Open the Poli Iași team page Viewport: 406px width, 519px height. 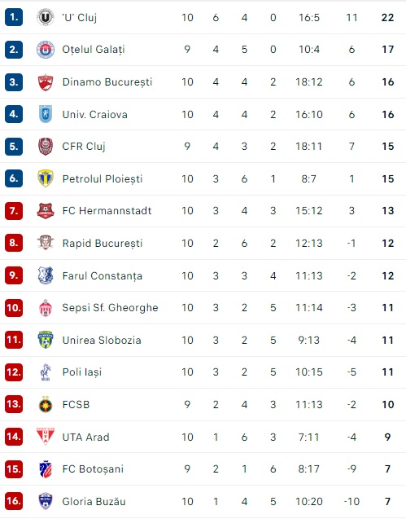82,372
